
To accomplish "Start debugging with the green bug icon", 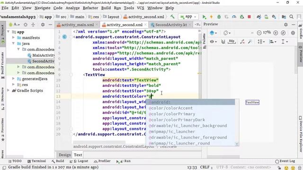I will pyautogui.click(x=219, y=17).
